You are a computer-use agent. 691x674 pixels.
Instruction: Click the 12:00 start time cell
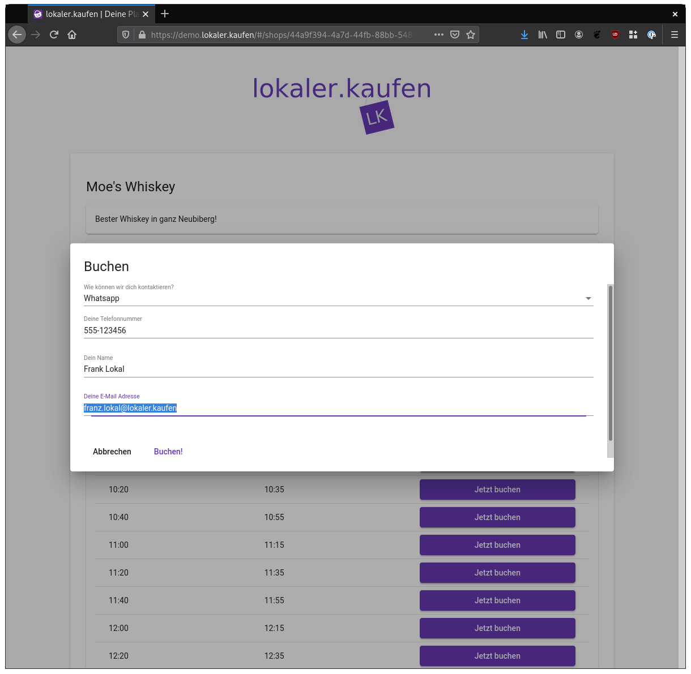coord(118,628)
